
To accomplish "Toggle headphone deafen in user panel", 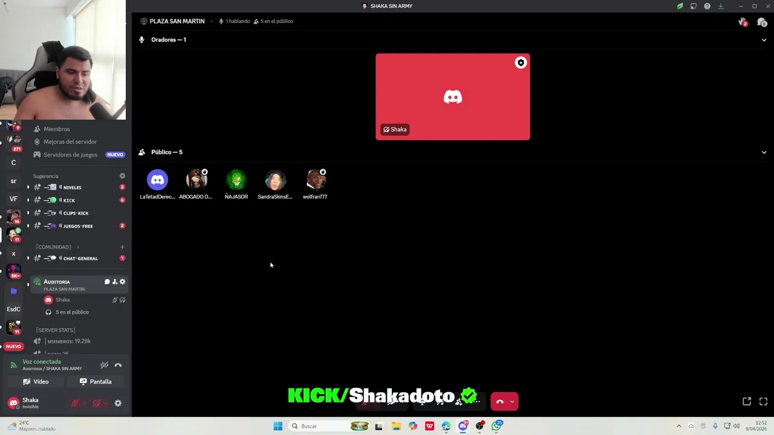I will coord(97,403).
